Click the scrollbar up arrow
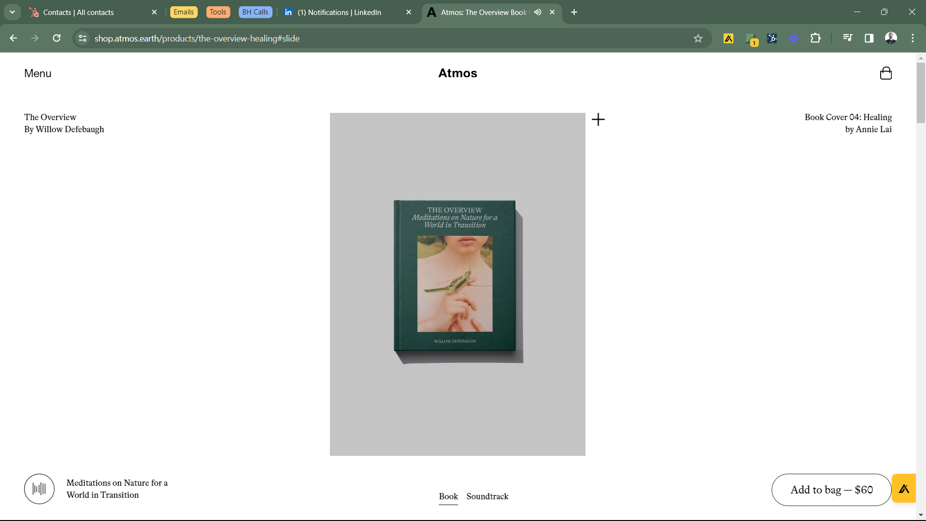This screenshot has height=521, width=926. (x=921, y=58)
